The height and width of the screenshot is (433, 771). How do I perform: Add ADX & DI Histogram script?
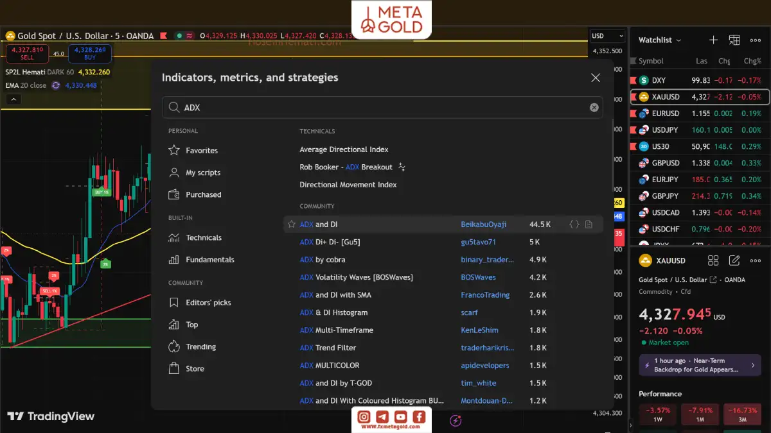coord(333,313)
